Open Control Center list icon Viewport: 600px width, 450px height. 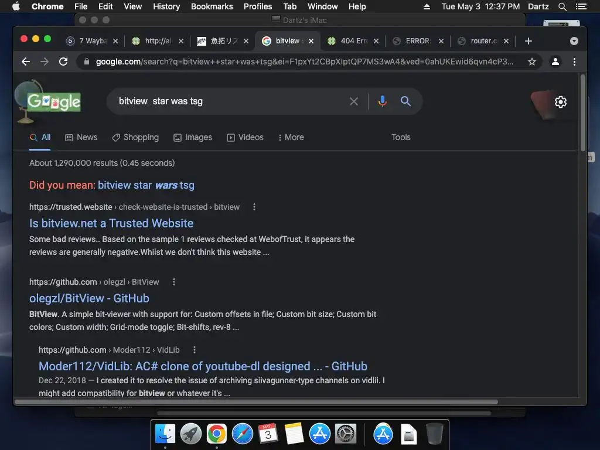[x=581, y=6]
